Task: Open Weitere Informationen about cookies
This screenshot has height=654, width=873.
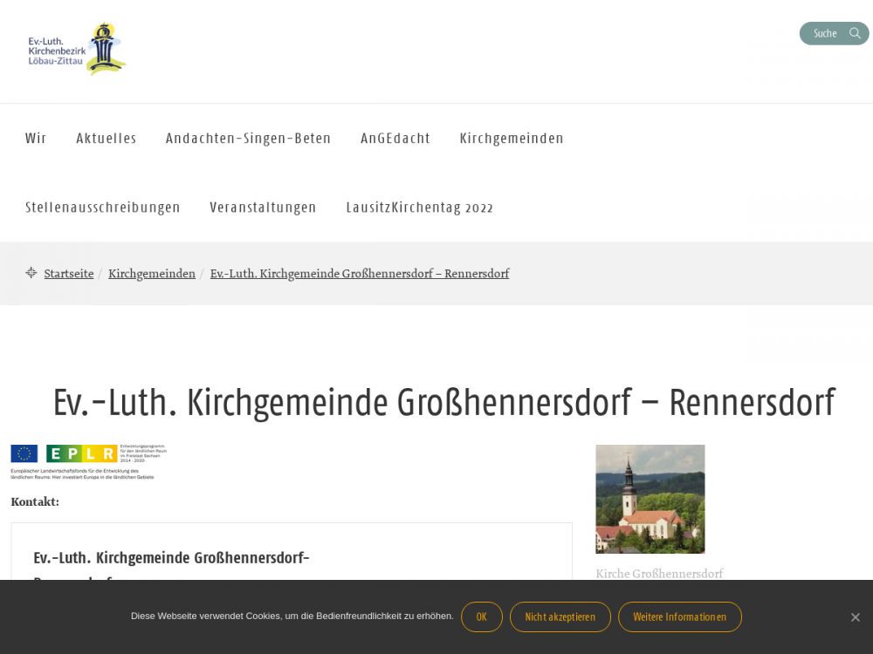Action: [679, 617]
